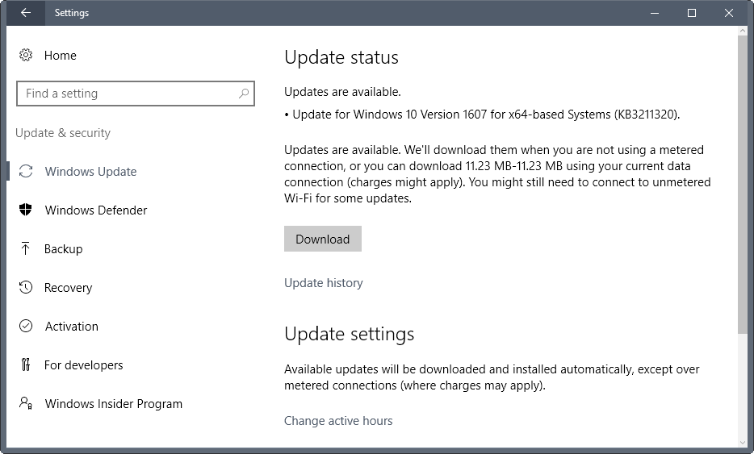Click the KB3211320 update entry text
The width and height of the screenshot is (754, 454).
pyautogui.click(x=482, y=115)
